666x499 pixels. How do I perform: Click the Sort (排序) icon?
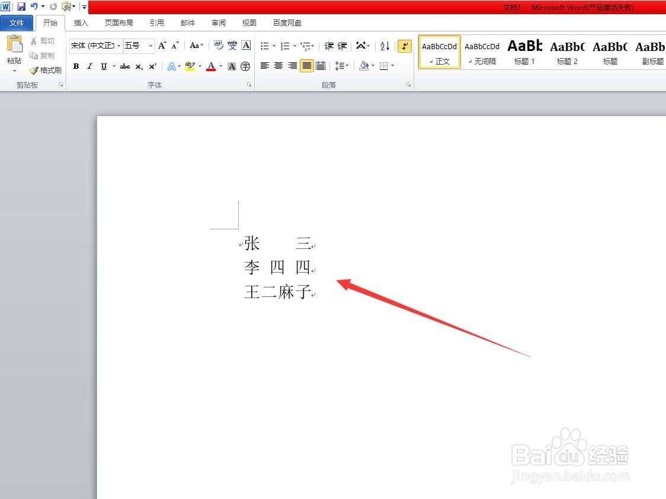[385, 46]
